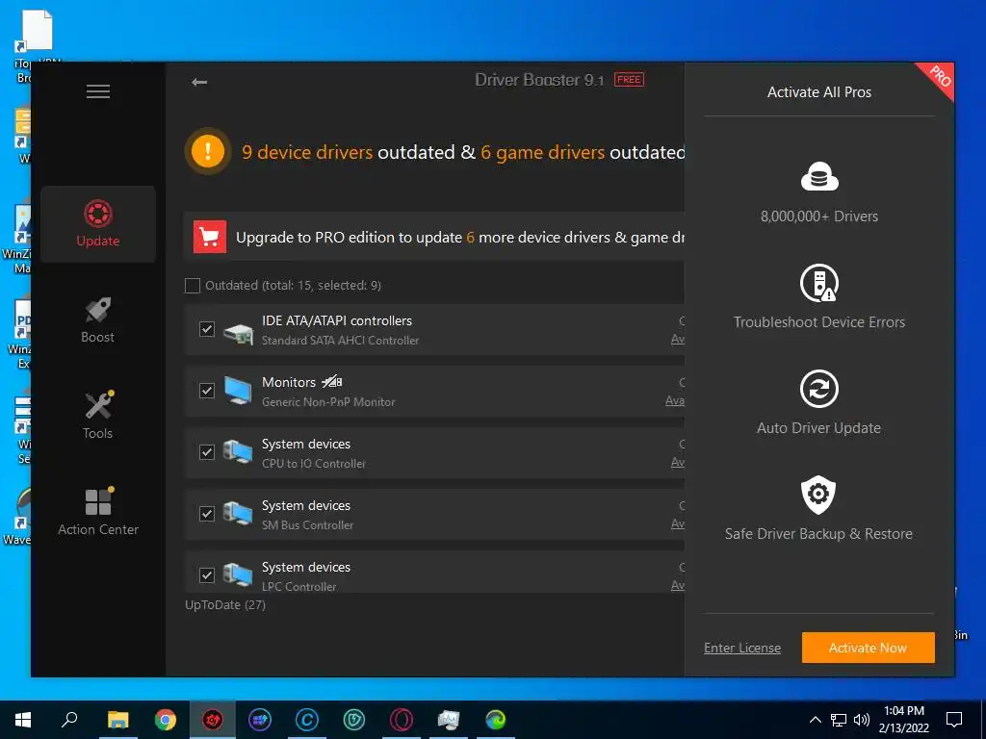This screenshot has width=986, height=739.
Task: Click the Troubleshoot Device Errors label
Action: coord(818,322)
